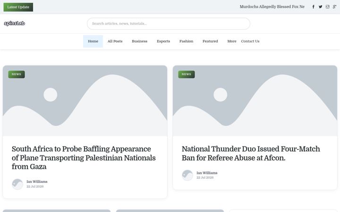Click the 22 Jul 2026 date under National Thunder article
Viewport: 340px width, 212px height.
205,178
